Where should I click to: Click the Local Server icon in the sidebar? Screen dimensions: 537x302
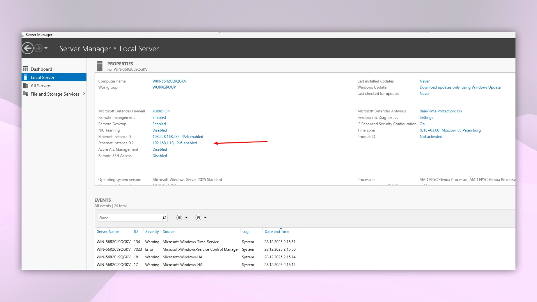(x=26, y=77)
